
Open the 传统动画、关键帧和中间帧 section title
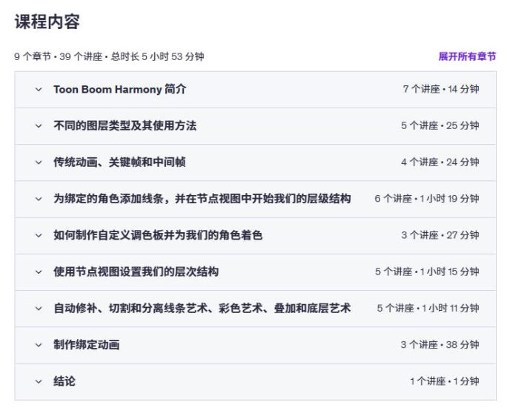coord(119,162)
